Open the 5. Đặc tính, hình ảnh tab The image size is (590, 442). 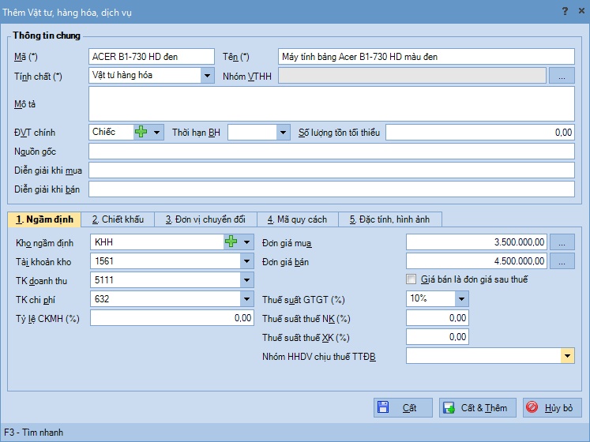coord(390,219)
